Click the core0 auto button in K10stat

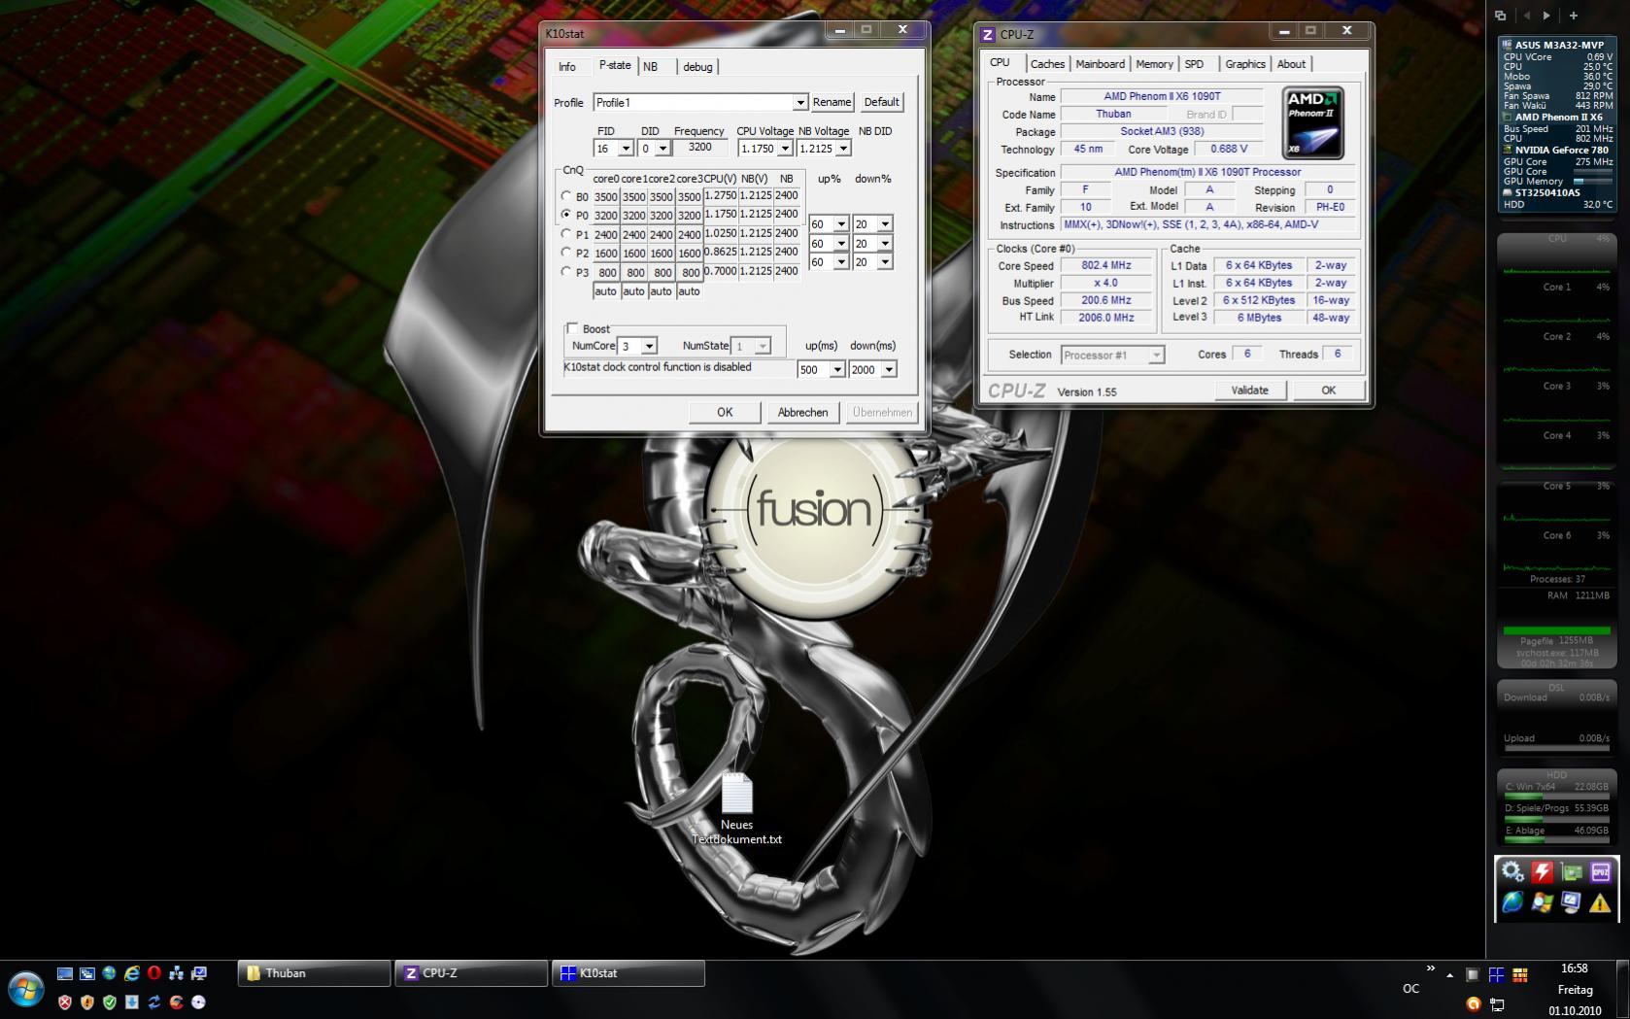[605, 291]
